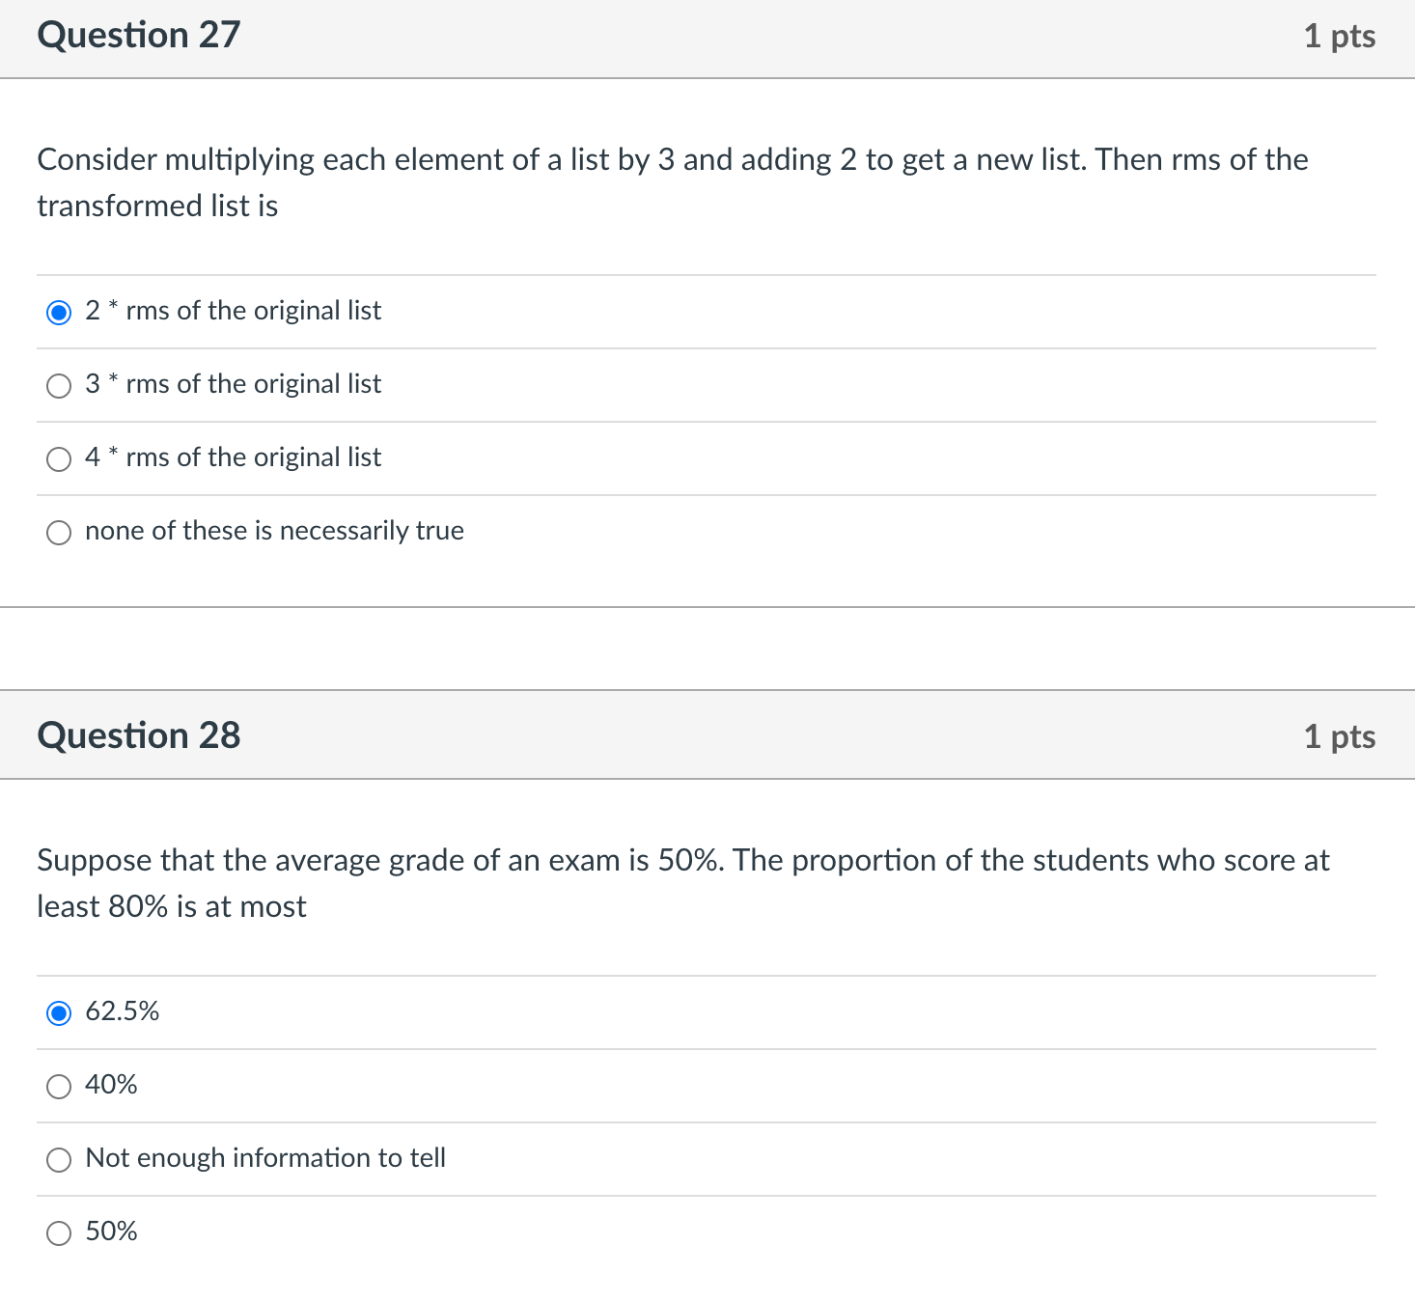
Task: Click the answer text "Not enough information to tell"
Action: tap(265, 1158)
